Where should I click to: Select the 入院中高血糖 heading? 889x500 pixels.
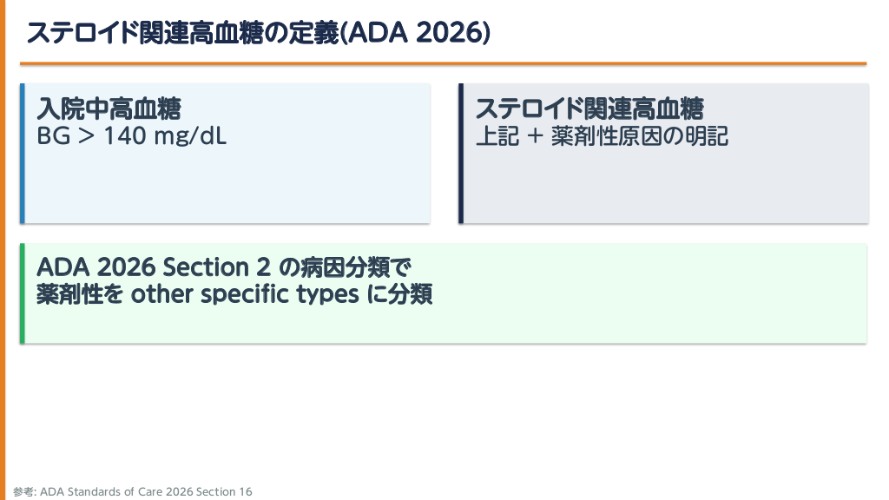(109, 109)
